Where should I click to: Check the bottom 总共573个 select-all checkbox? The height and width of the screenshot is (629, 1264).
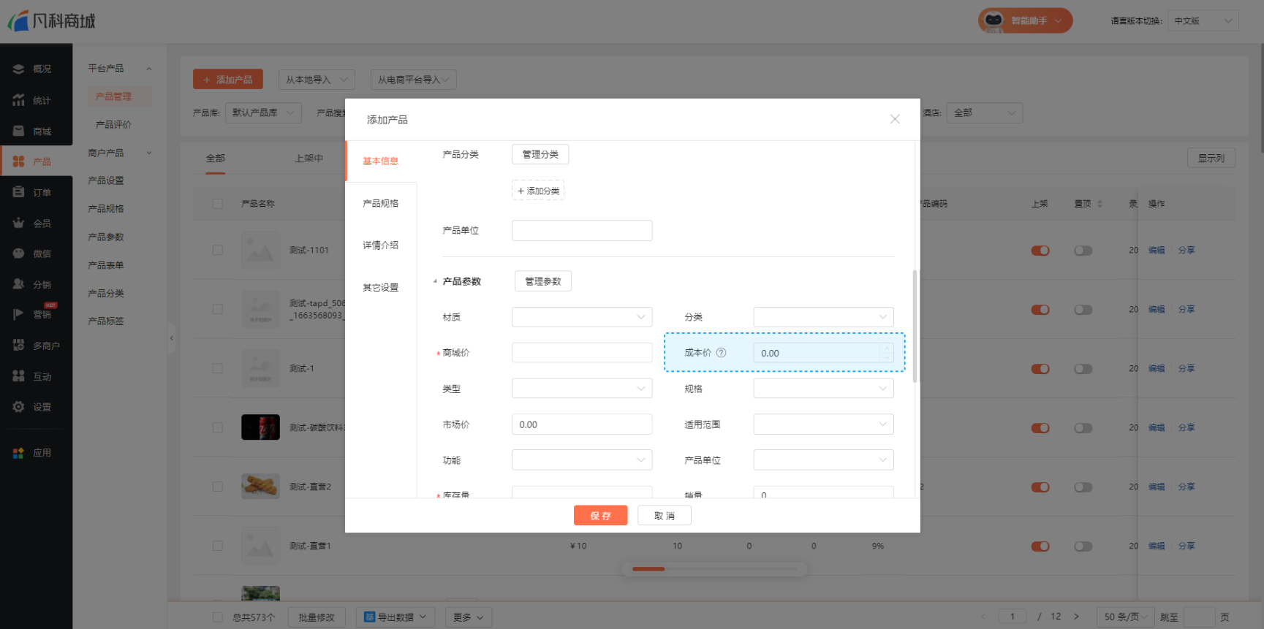[x=218, y=617]
